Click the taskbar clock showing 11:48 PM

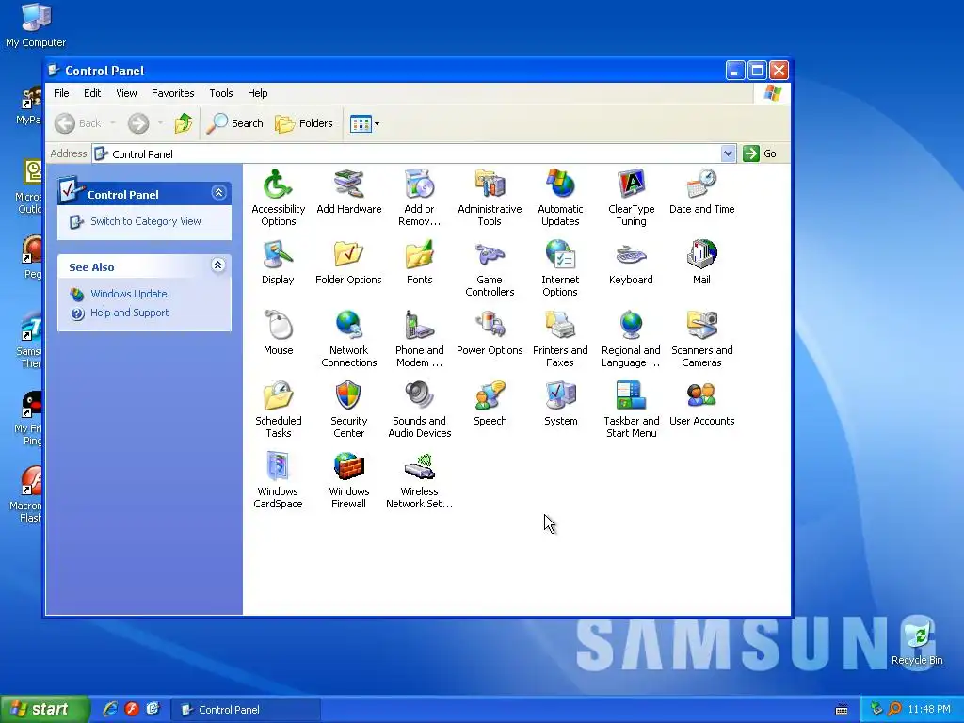tap(929, 709)
